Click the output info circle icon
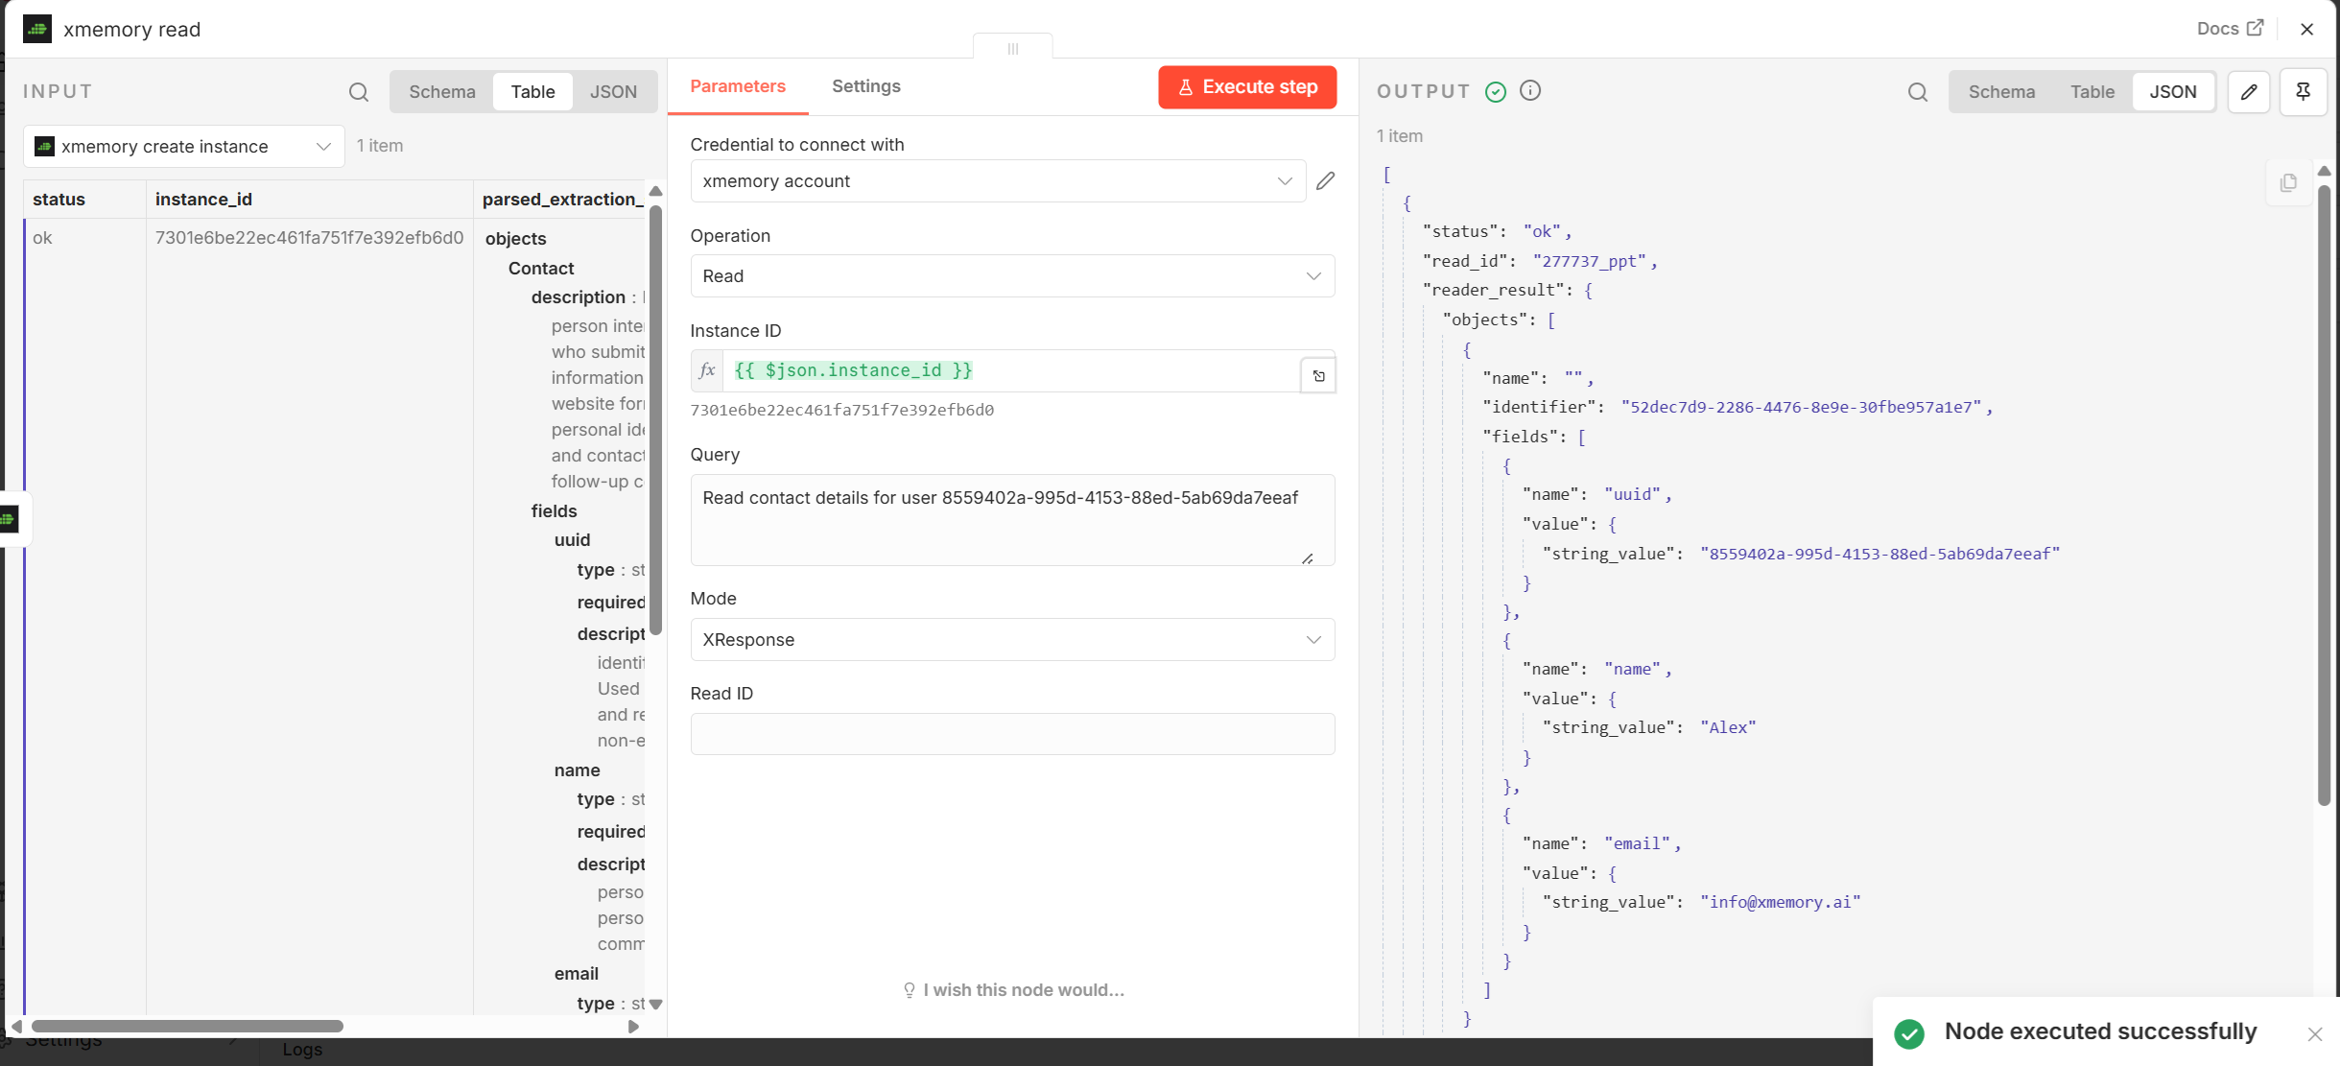 click(1530, 90)
